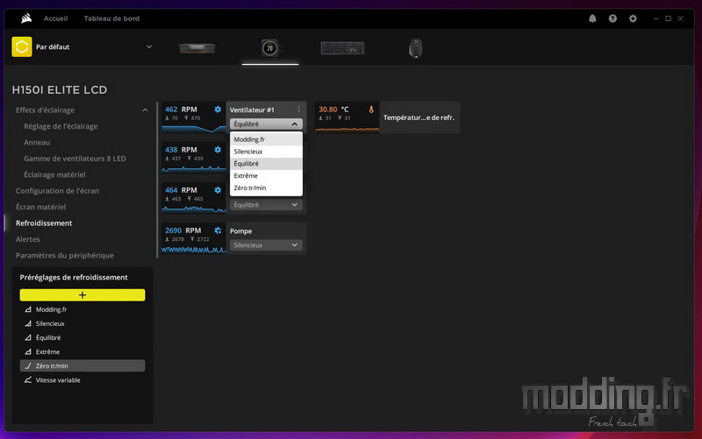The width and height of the screenshot is (702, 439).
Task: Click the Corsair sails logo icon
Action: point(26,18)
